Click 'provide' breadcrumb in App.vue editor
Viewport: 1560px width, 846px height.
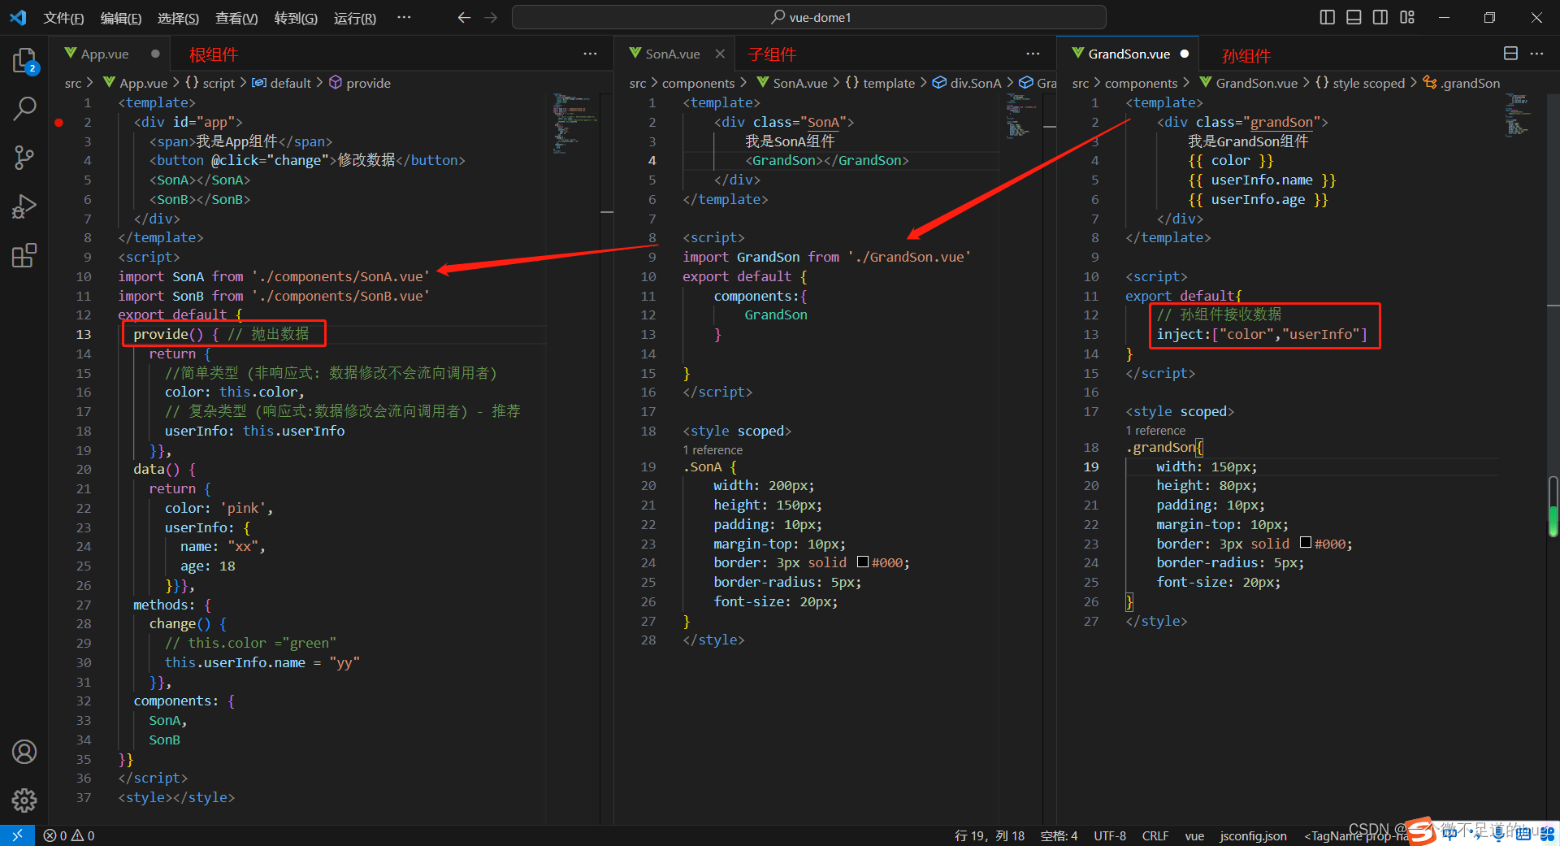pyautogui.click(x=360, y=83)
